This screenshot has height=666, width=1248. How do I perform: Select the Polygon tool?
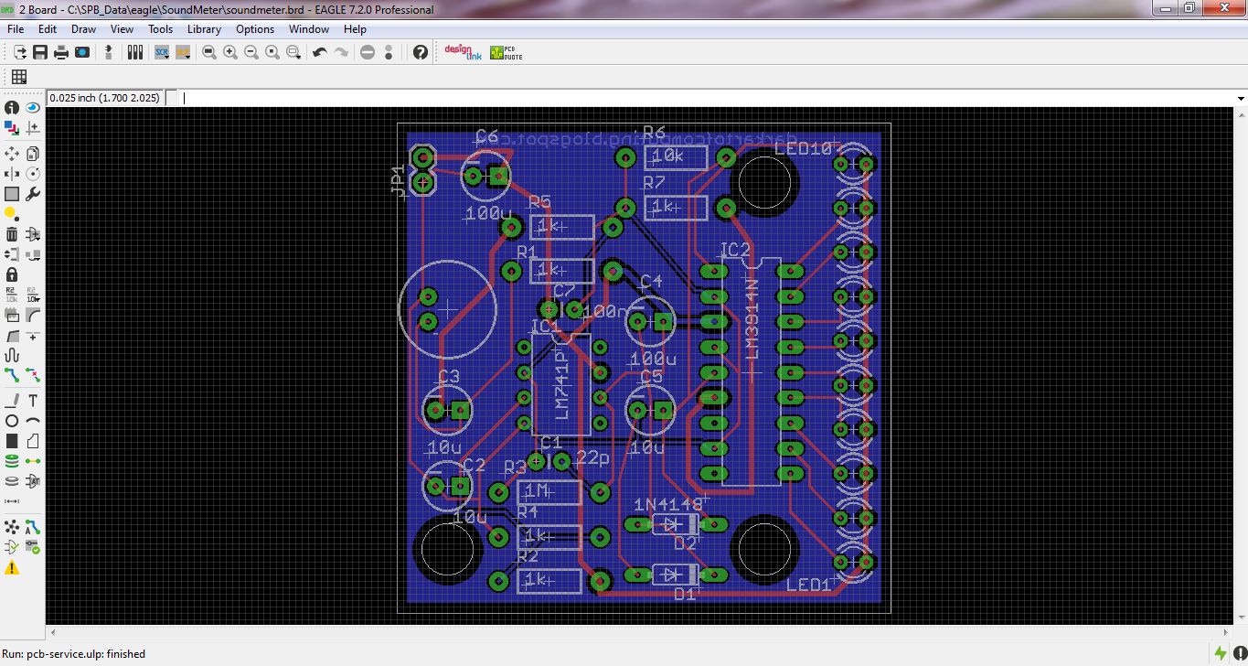click(x=33, y=441)
